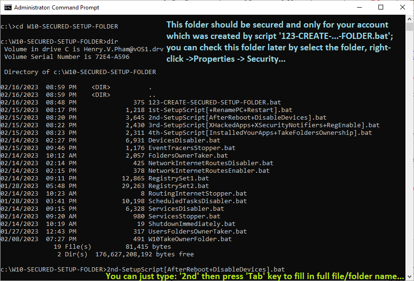Click 'NetworkInternetRoutesEnabler.bat' file name
This screenshot has width=414, height=281.
point(209,171)
